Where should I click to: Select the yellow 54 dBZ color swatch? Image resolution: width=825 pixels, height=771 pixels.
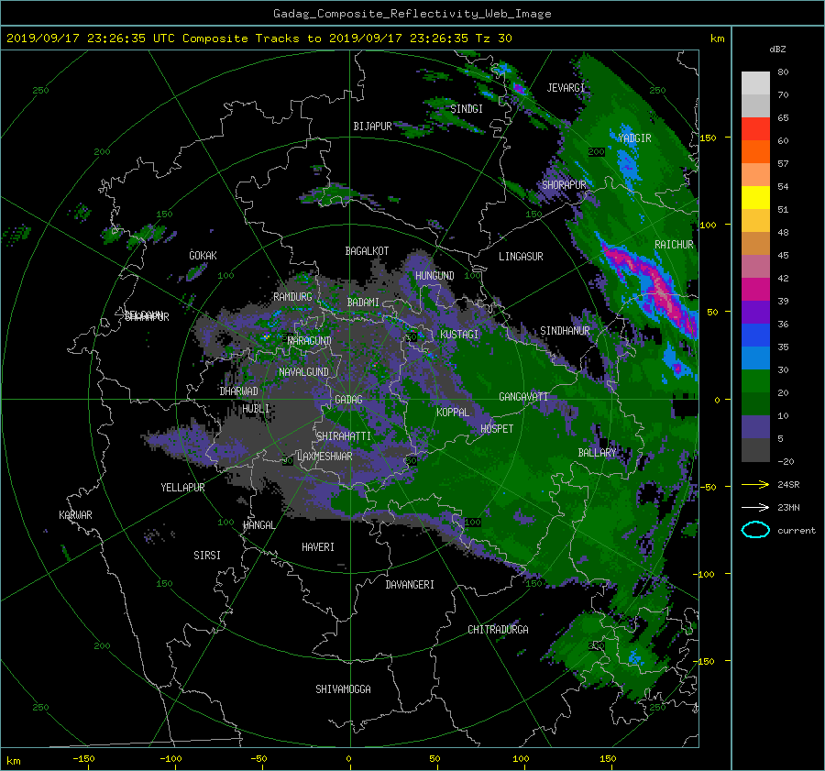click(x=755, y=197)
